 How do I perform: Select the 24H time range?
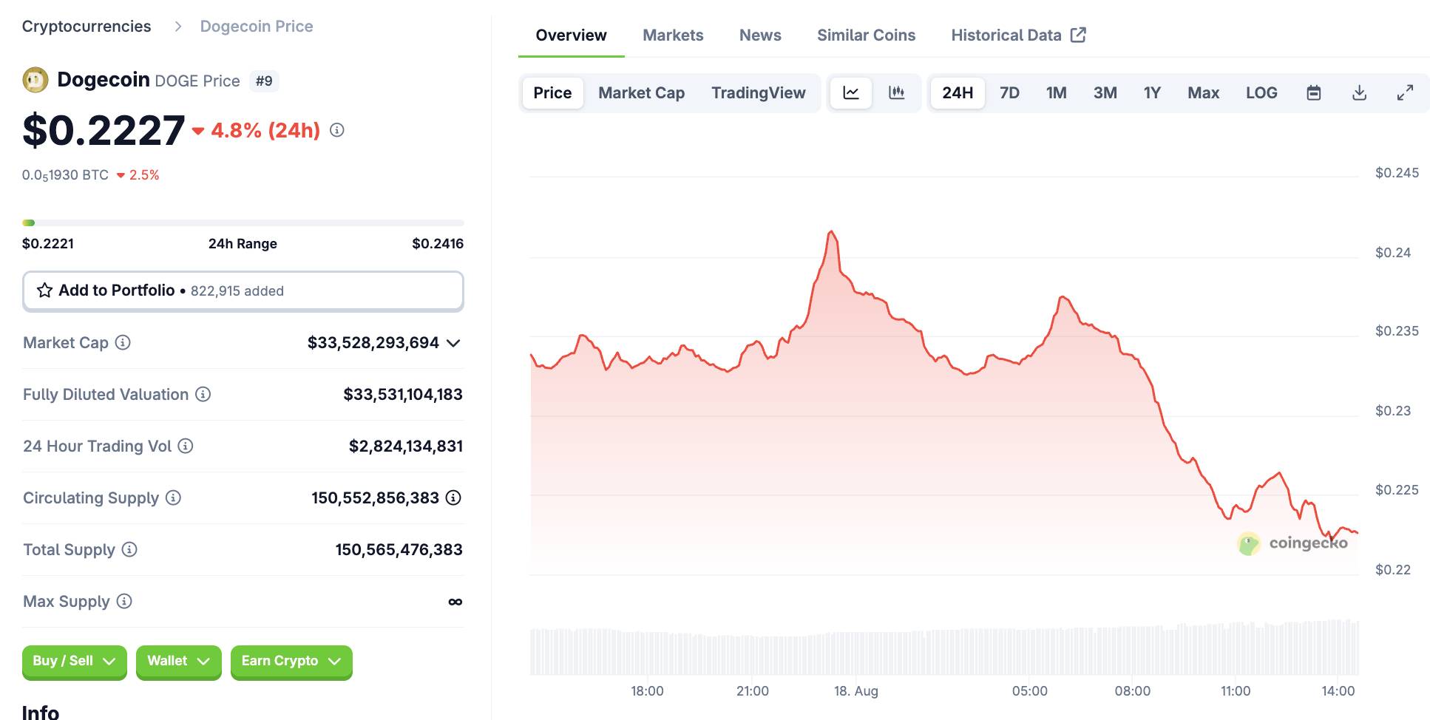tap(958, 93)
